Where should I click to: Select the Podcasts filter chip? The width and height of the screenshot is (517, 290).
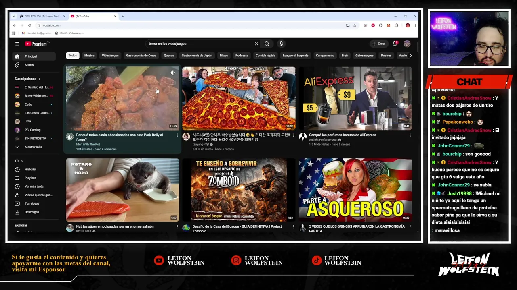coord(242,56)
